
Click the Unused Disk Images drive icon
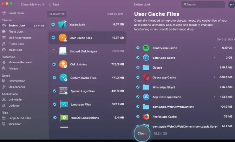[63, 51]
